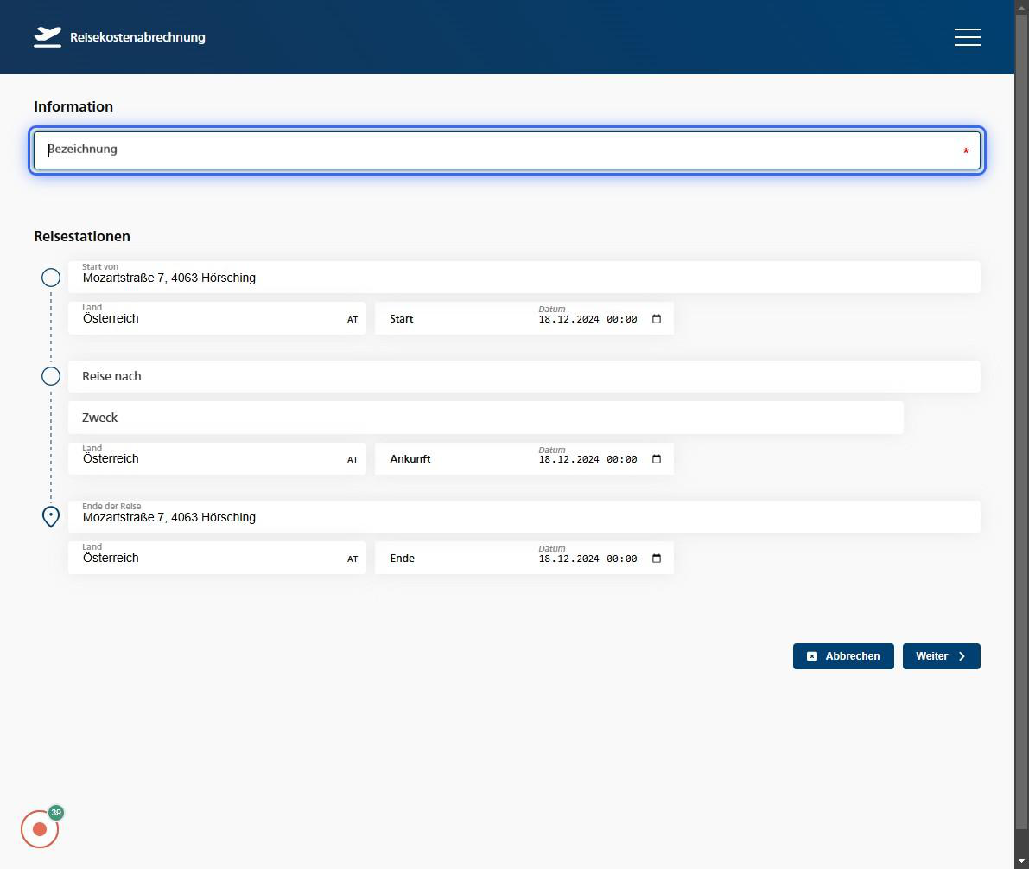Open the hamburger menu
1029x869 pixels.
[x=967, y=37]
